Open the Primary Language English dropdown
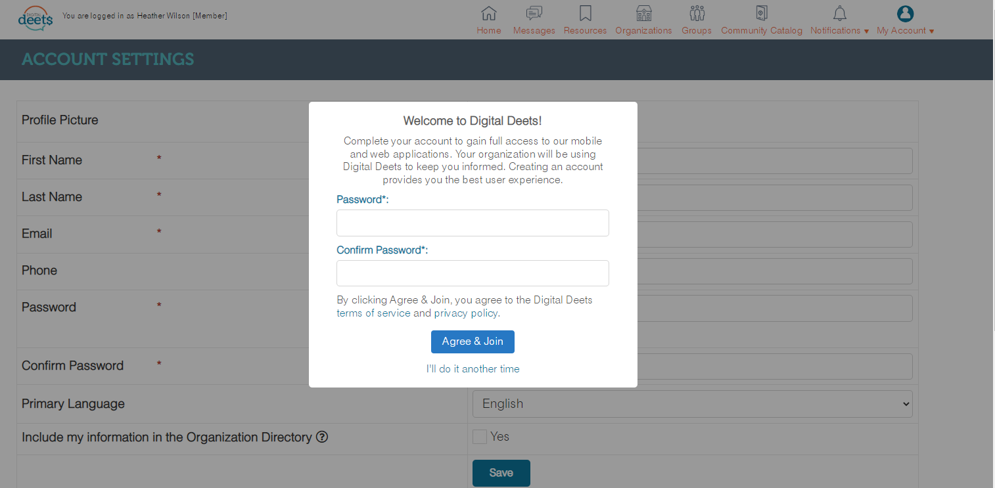The width and height of the screenshot is (995, 488). click(x=693, y=404)
